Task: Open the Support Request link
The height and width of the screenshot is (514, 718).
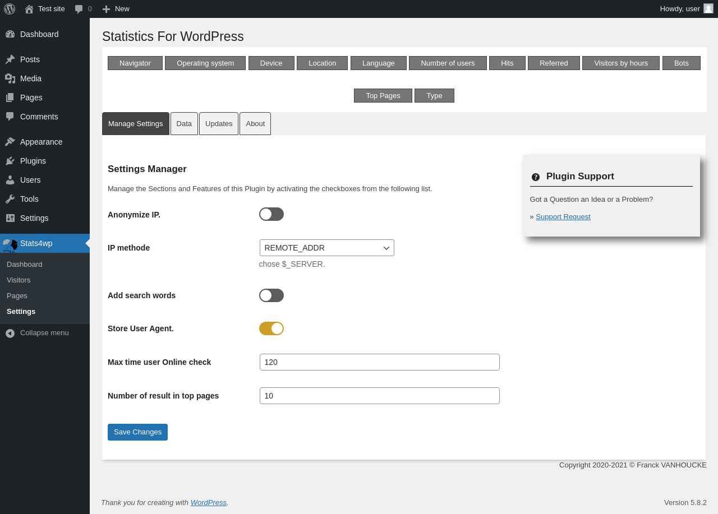Action: (563, 216)
